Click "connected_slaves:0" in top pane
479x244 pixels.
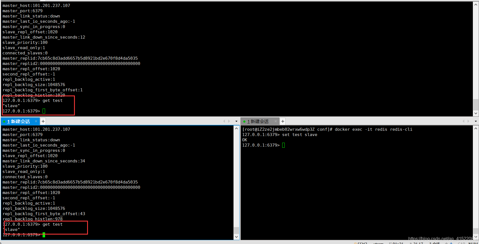[25, 53]
